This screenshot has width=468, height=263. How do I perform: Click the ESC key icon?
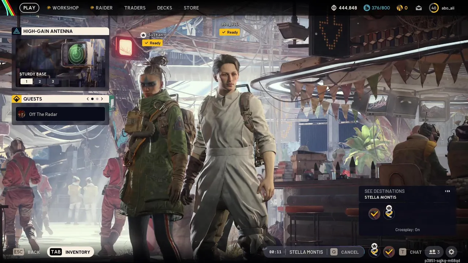(19, 252)
